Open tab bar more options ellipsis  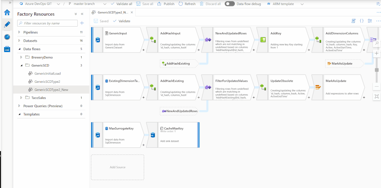click(x=379, y=12)
